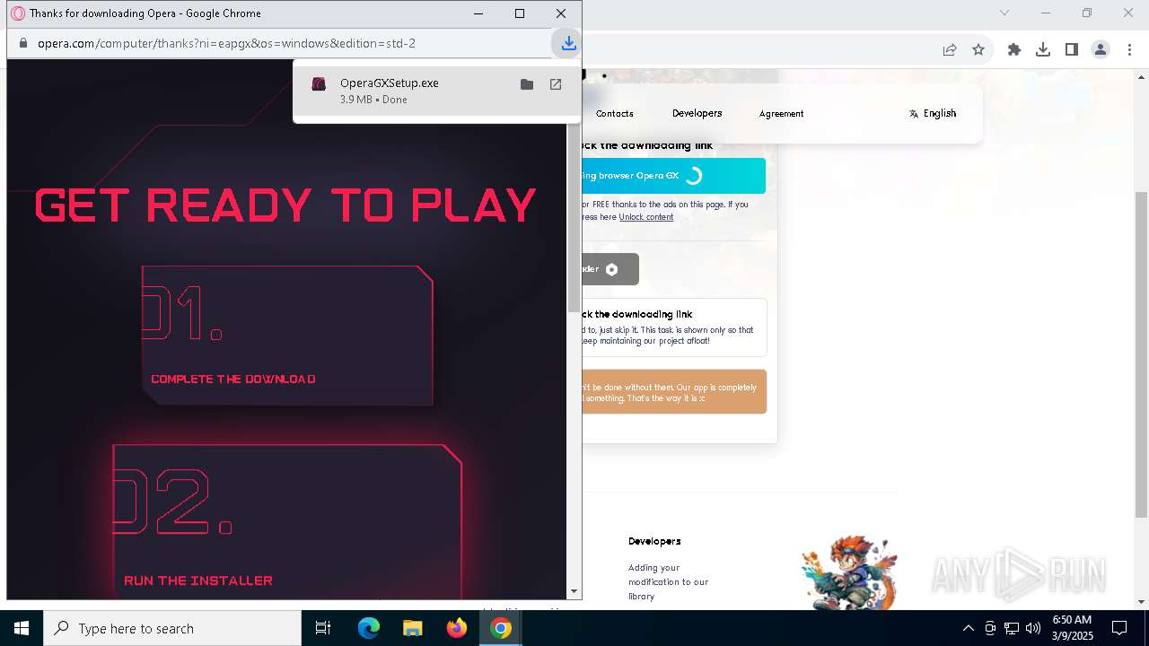The width and height of the screenshot is (1149, 646).
Task: Open File Explorer from the taskbar
Action: [x=413, y=628]
